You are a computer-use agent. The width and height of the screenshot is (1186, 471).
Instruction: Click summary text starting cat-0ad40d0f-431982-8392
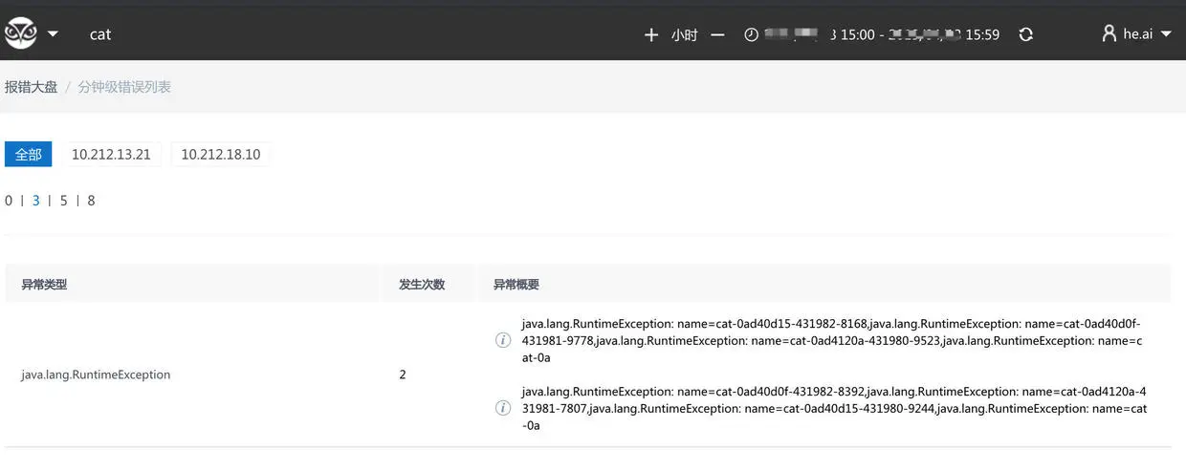pyautogui.click(x=834, y=408)
